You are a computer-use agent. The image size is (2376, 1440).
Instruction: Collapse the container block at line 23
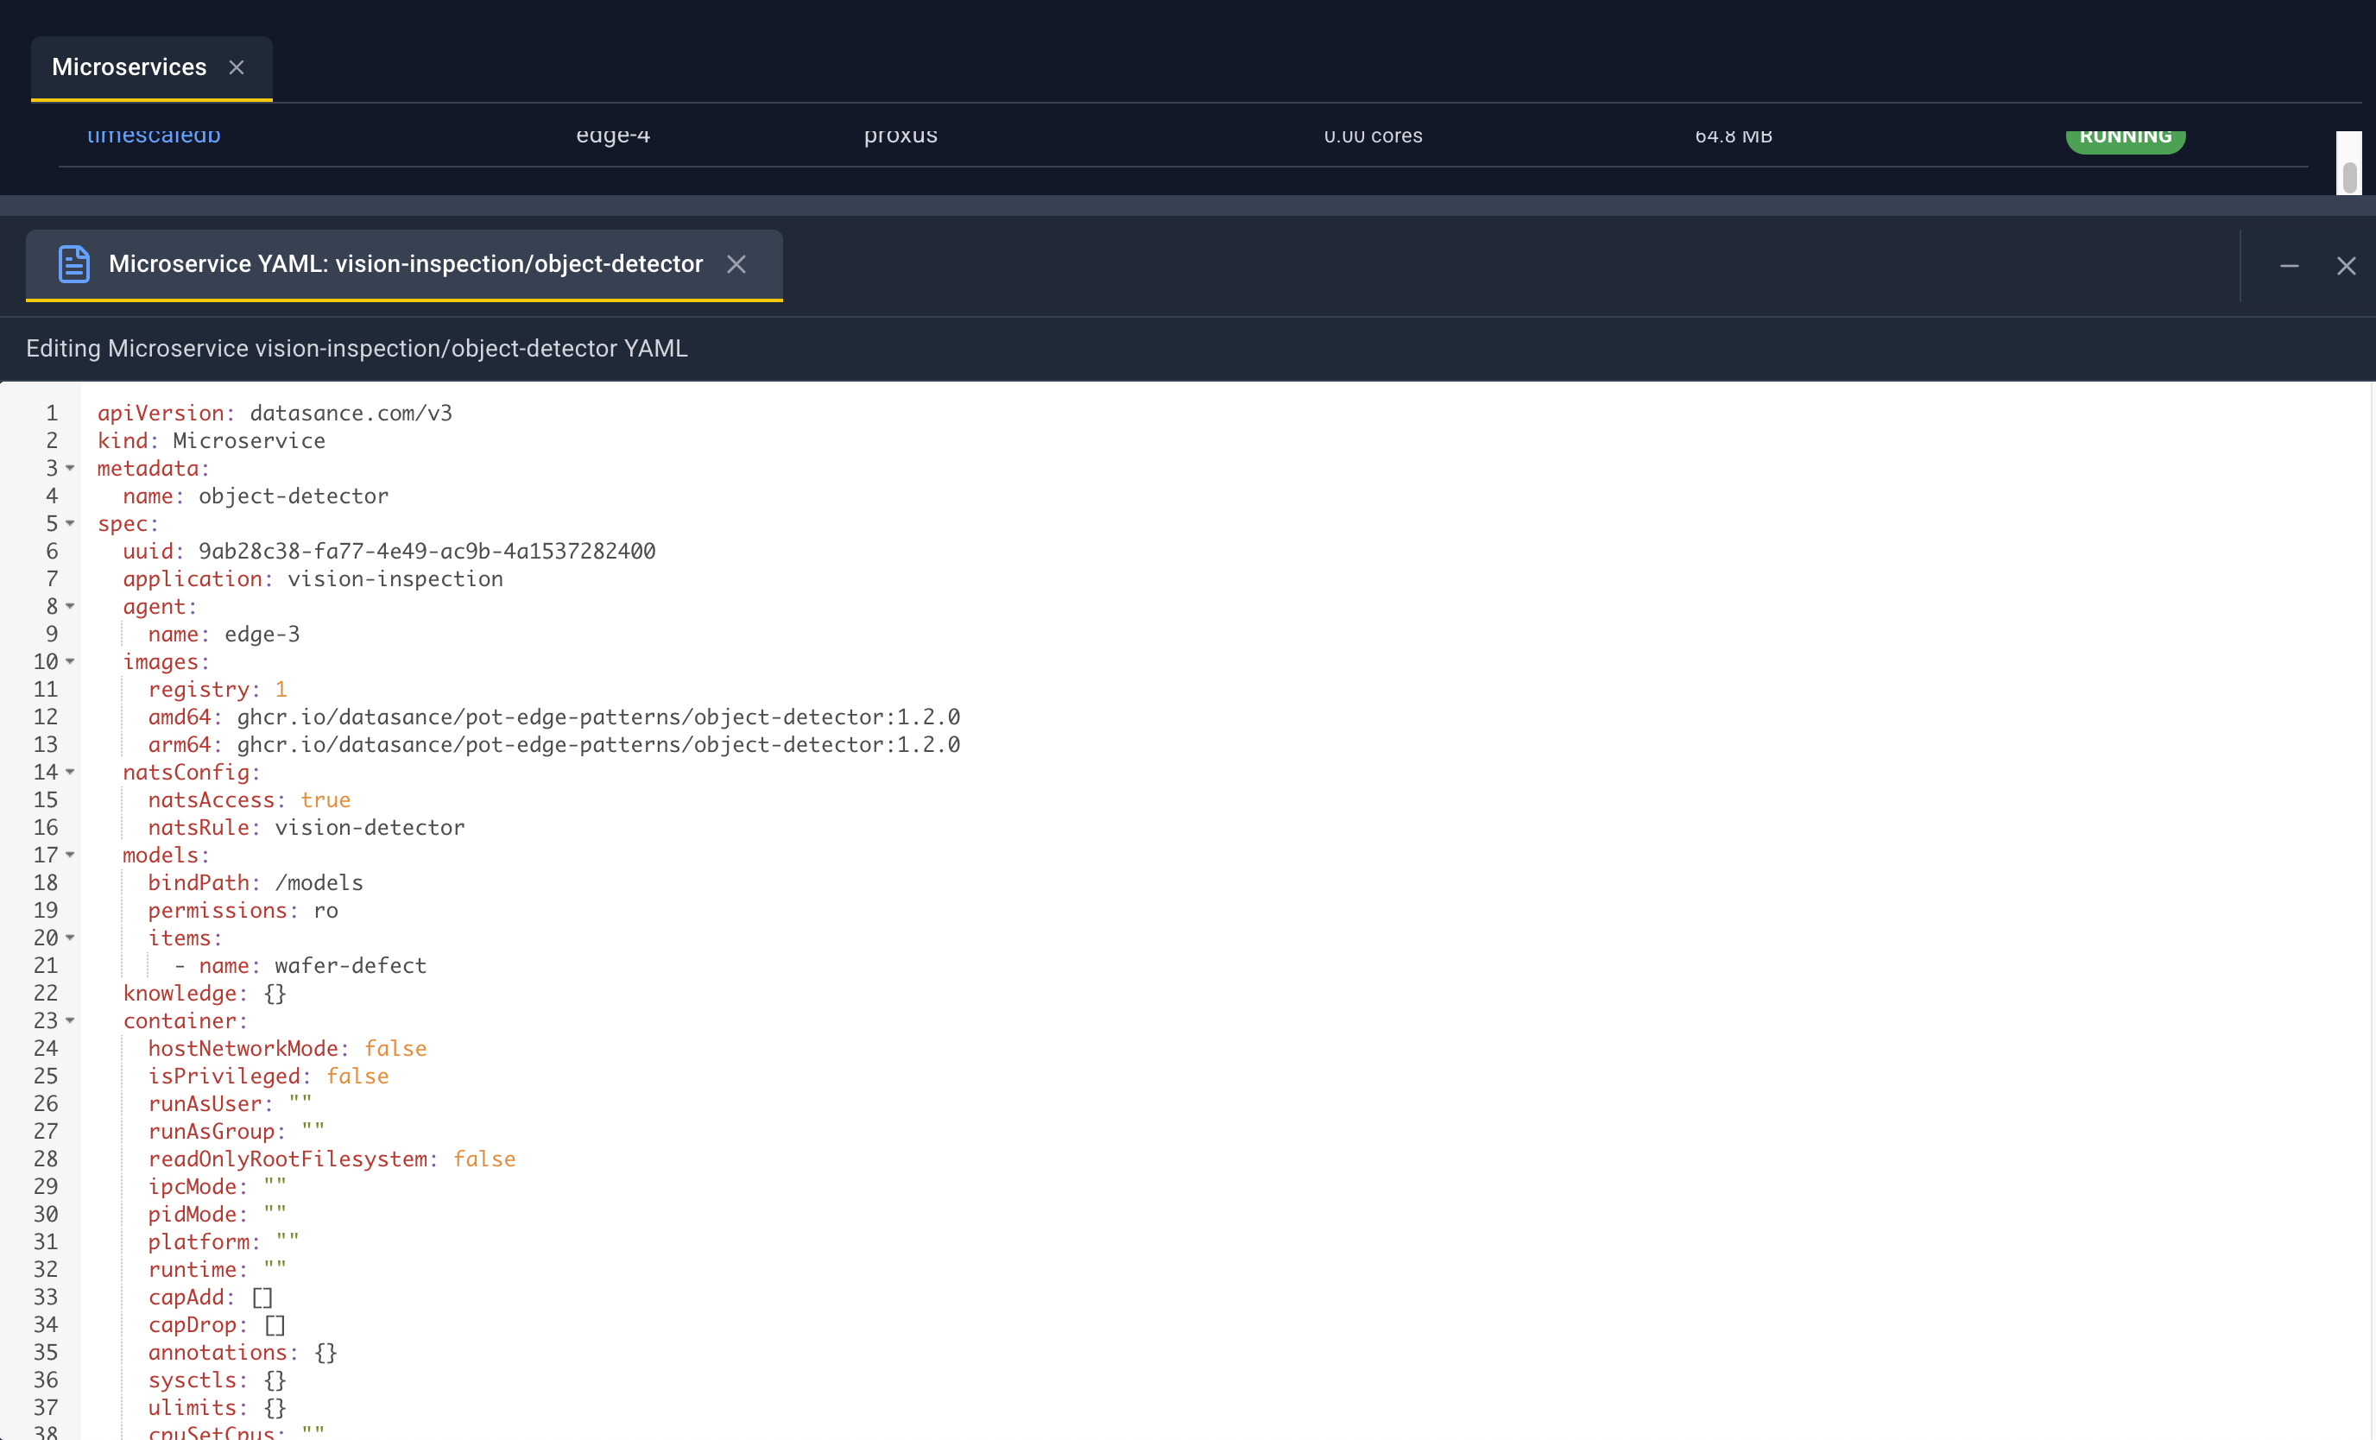[x=71, y=1020]
